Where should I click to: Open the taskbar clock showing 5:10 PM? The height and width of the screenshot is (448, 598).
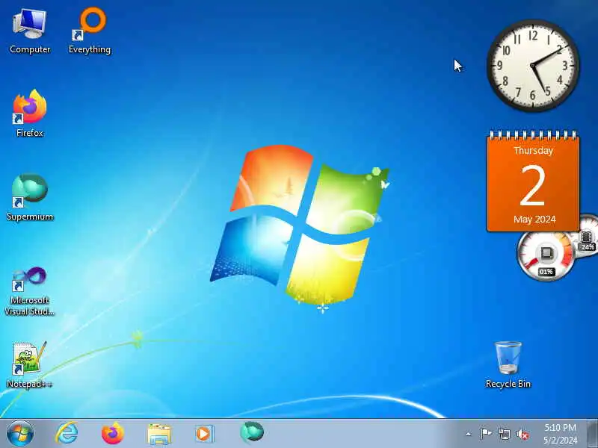[560, 427]
